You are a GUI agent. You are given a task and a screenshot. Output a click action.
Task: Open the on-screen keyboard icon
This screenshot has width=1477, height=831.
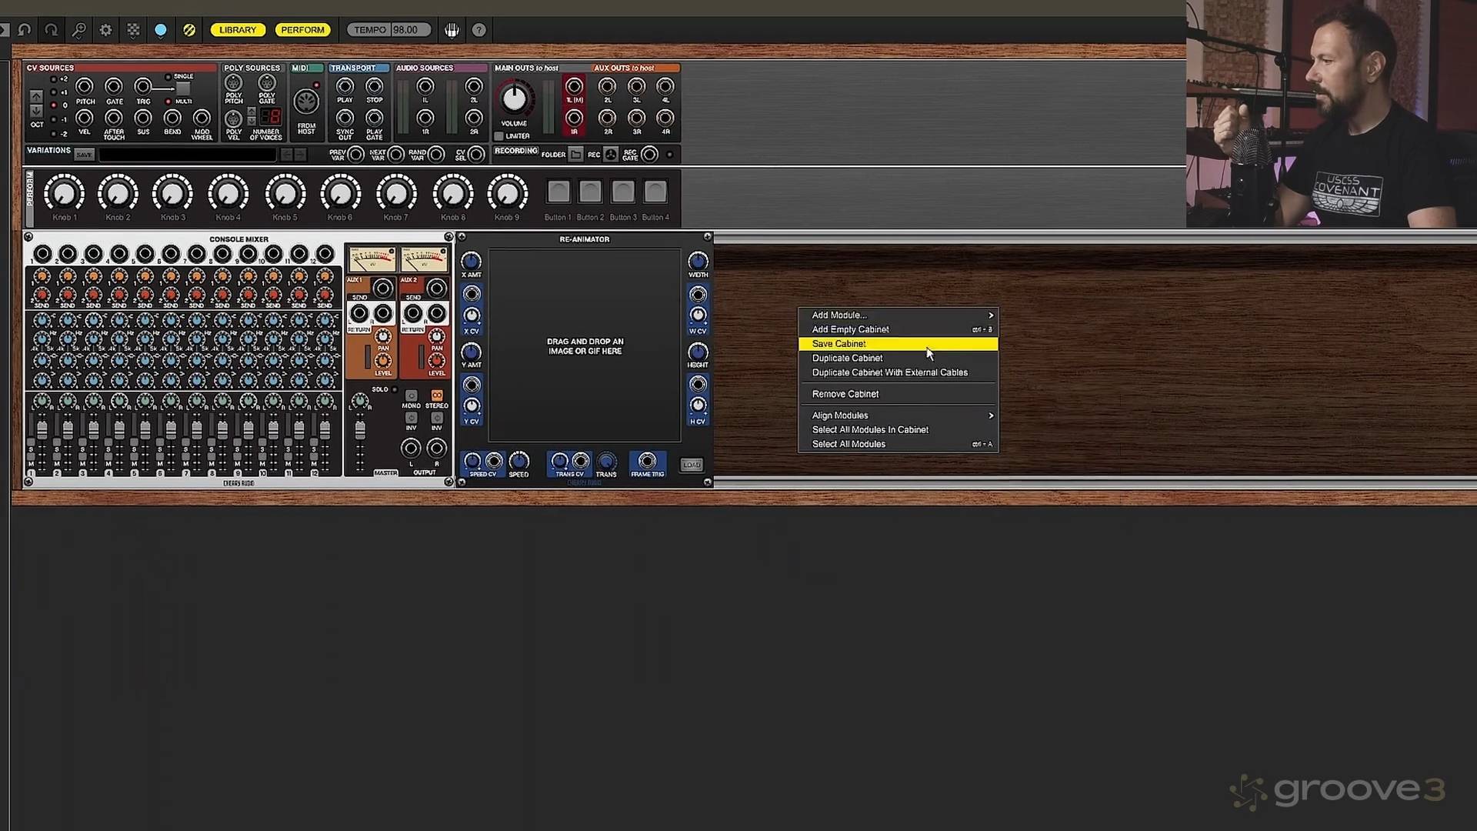coord(452,30)
